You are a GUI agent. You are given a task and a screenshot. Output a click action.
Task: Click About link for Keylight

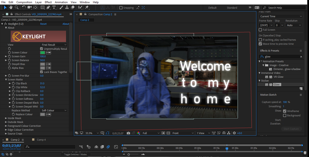(66, 24)
